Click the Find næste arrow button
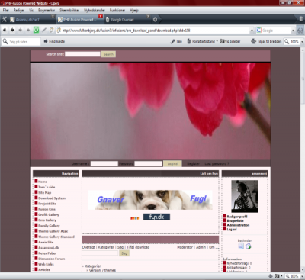 point(54,41)
